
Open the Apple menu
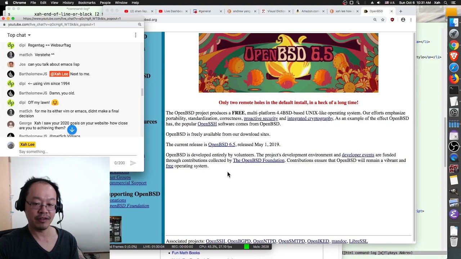pyautogui.click(x=6, y=3)
